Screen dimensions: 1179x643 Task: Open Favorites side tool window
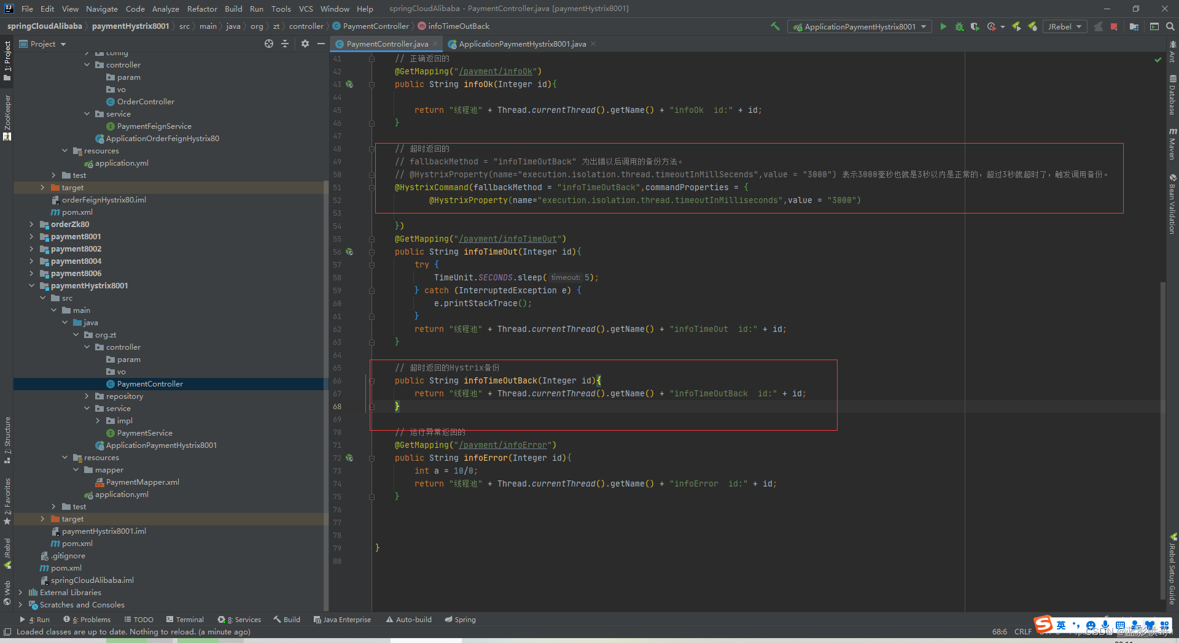(x=7, y=501)
